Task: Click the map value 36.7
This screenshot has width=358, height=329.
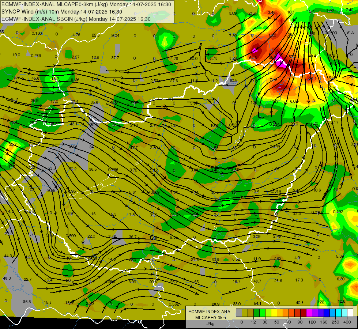Action: (x=133, y=237)
